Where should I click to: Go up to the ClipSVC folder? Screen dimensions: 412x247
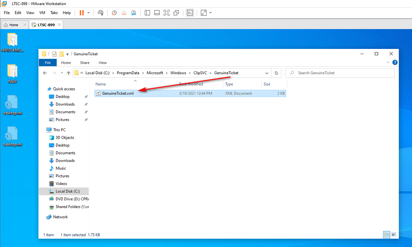[69, 73]
